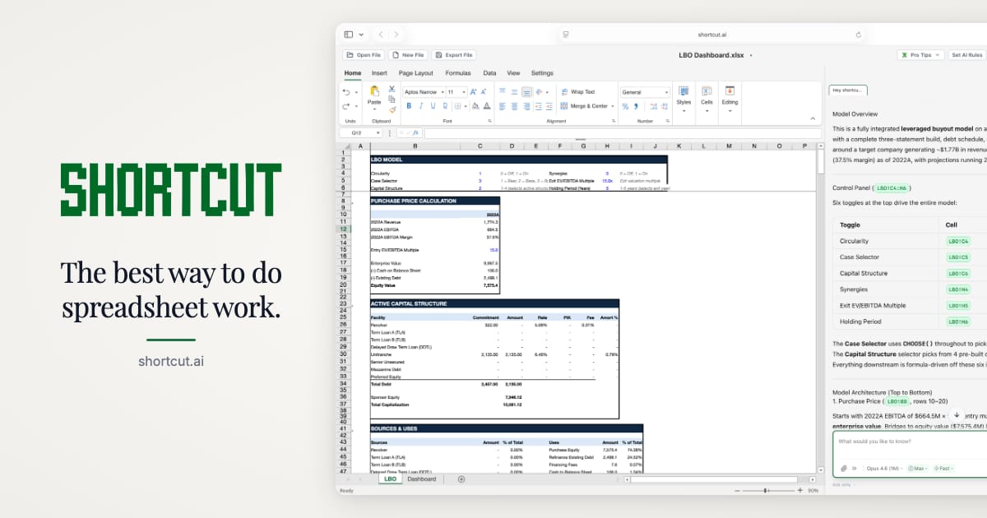The image size is (987, 518).
Task: Open the Cells dropdown
Action: pos(707,98)
